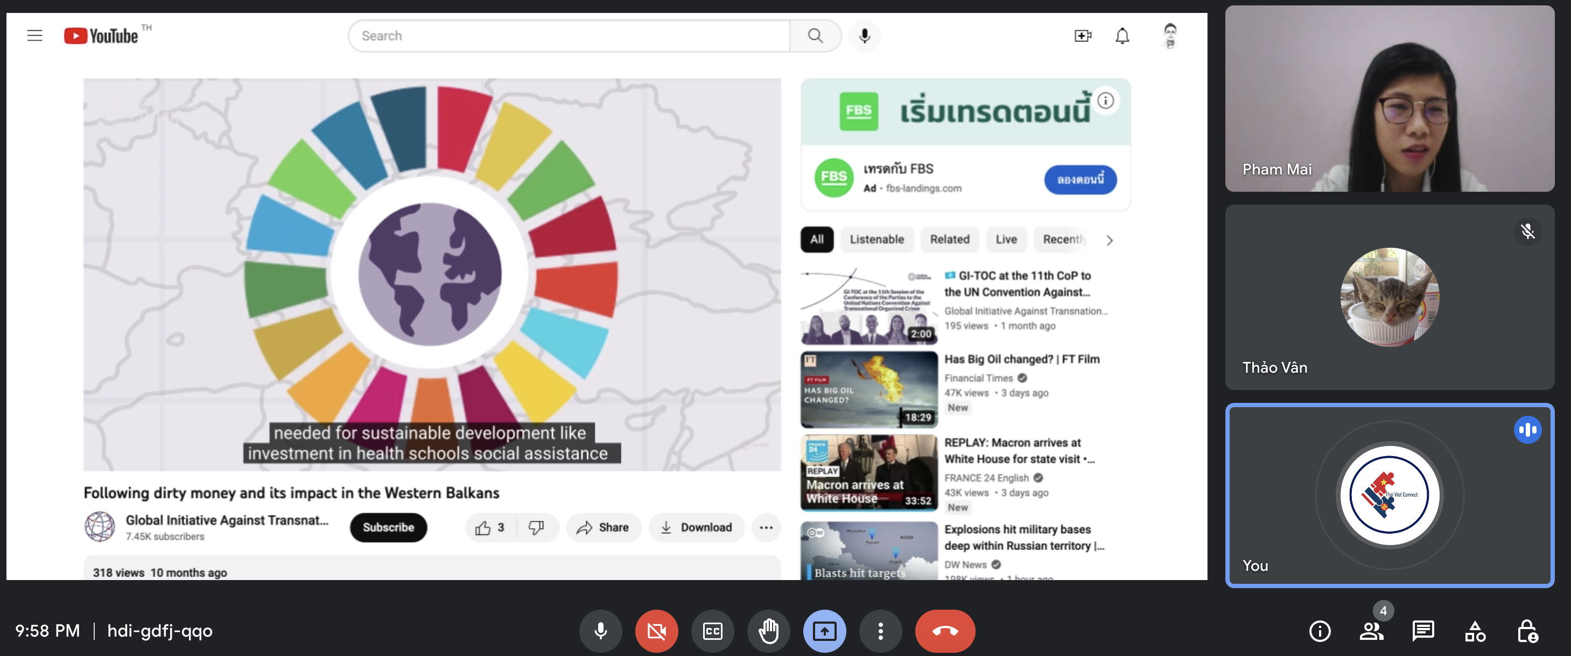1571x656 pixels.
Task: Toggle closed captions in the meeting
Action: pos(712,630)
